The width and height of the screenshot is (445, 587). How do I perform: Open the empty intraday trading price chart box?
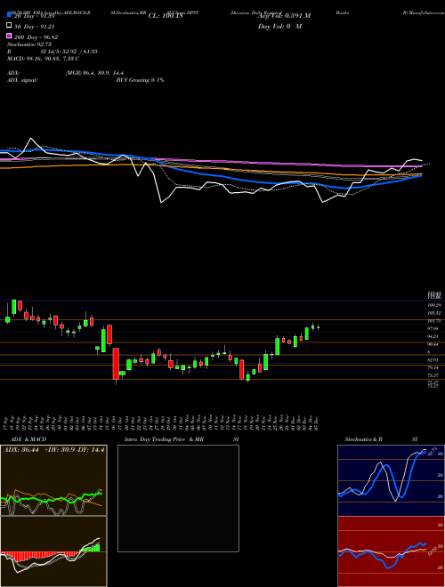click(178, 498)
